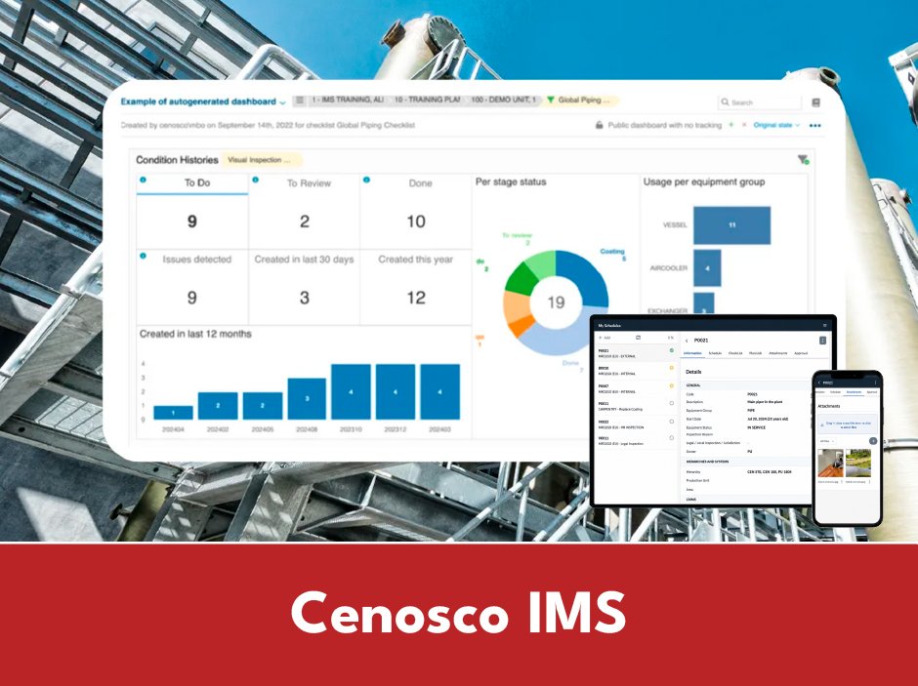Screen dimensions: 918x686
Task: Click the calendar icon in tablet list toolbar
Action: 638,338
